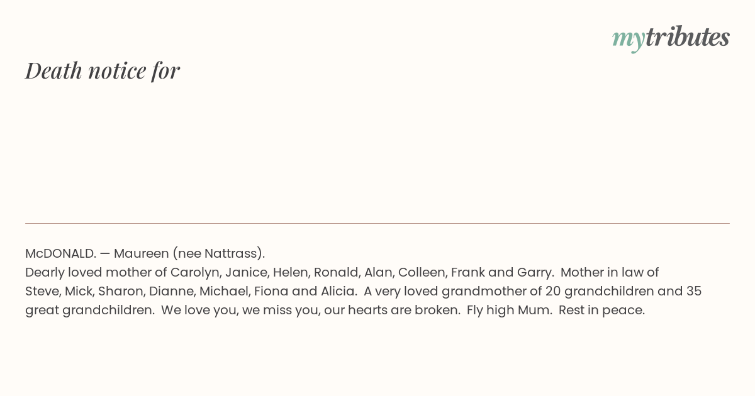Click the name 'Carolyn'
Screen dimensions: 755x396
pyautogui.click(x=194, y=272)
